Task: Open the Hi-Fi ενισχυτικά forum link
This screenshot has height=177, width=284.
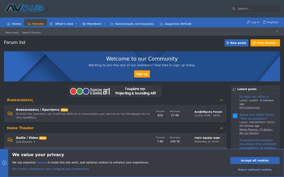Action: 249,107
